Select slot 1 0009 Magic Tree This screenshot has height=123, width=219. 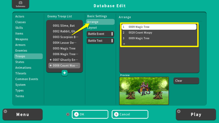159,27
